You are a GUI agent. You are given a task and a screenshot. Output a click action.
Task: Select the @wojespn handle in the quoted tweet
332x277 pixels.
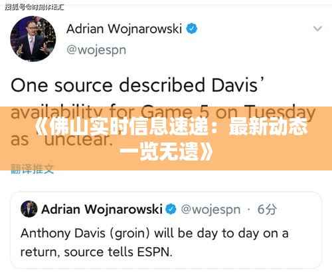210,210
